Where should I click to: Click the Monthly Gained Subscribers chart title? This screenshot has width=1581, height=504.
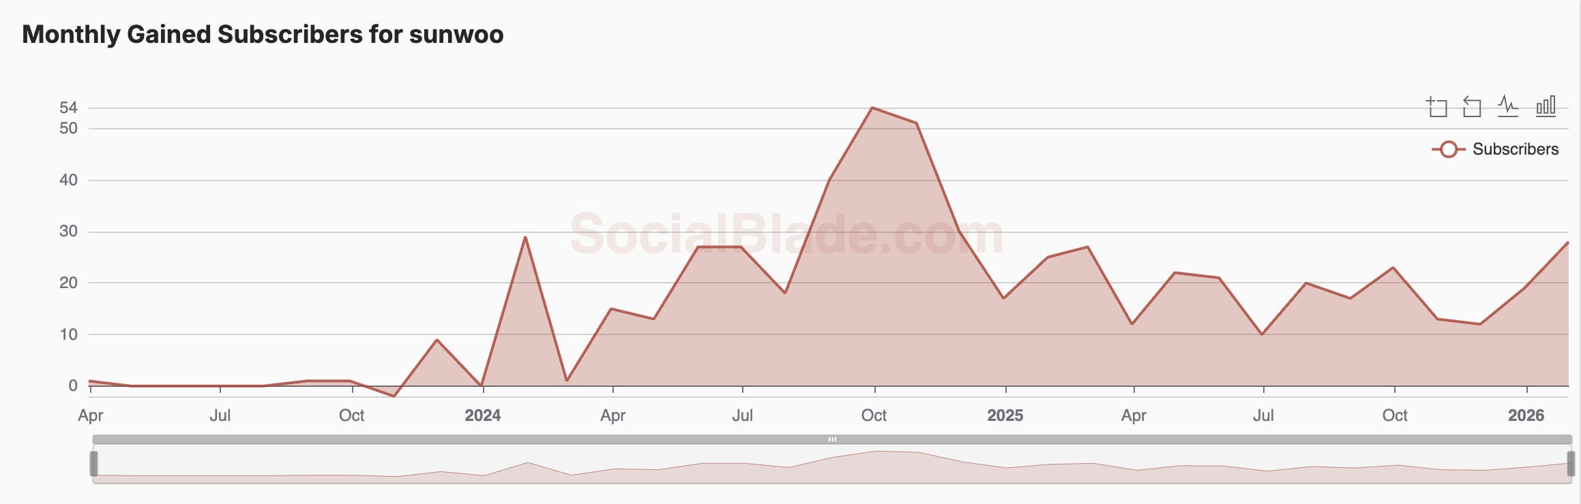tap(263, 33)
